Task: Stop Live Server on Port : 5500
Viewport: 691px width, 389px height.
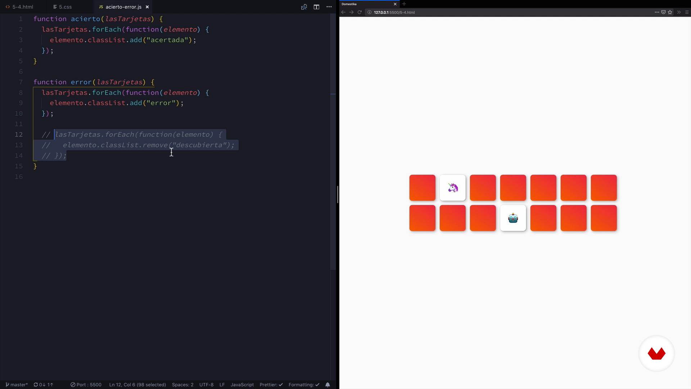Action: [86, 385]
